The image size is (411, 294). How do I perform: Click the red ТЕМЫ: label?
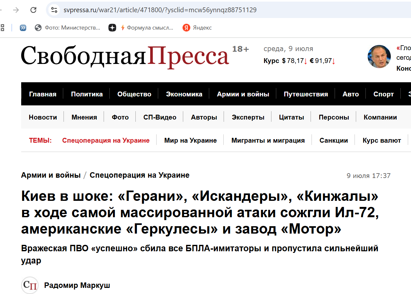pyautogui.click(x=40, y=140)
